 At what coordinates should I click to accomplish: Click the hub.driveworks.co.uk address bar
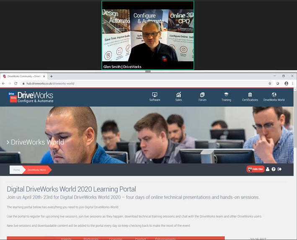pos(144,83)
